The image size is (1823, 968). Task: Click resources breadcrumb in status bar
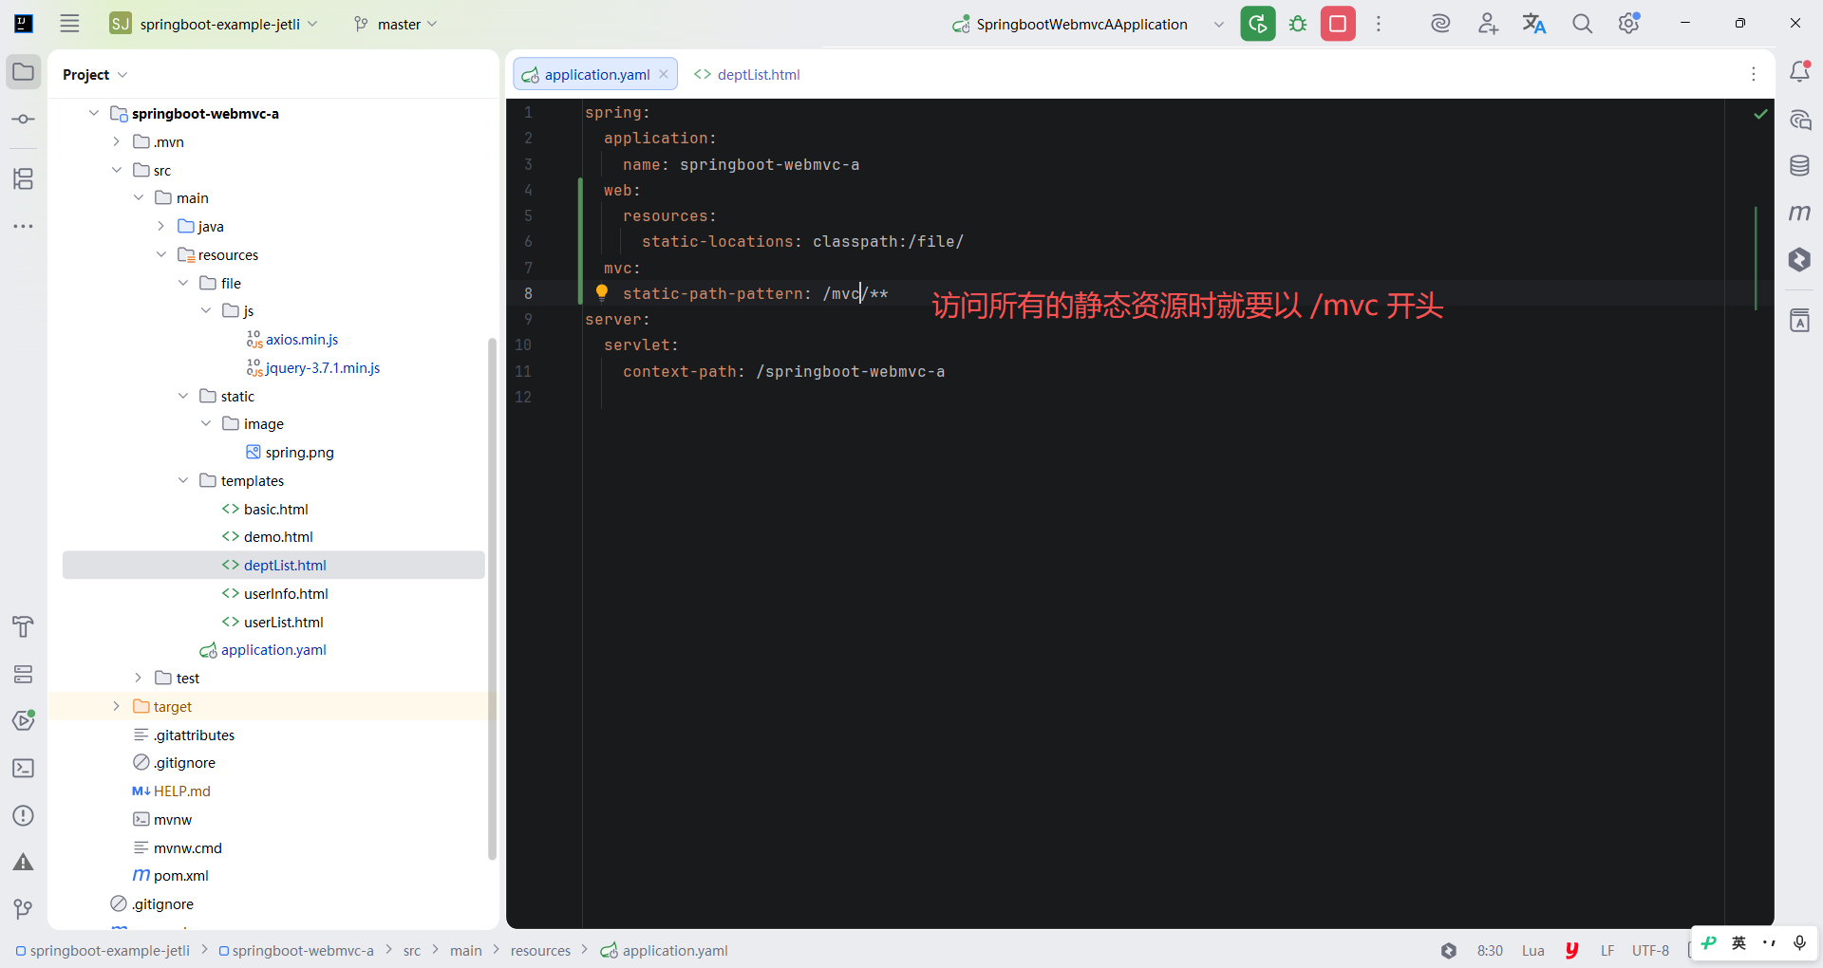tap(540, 950)
